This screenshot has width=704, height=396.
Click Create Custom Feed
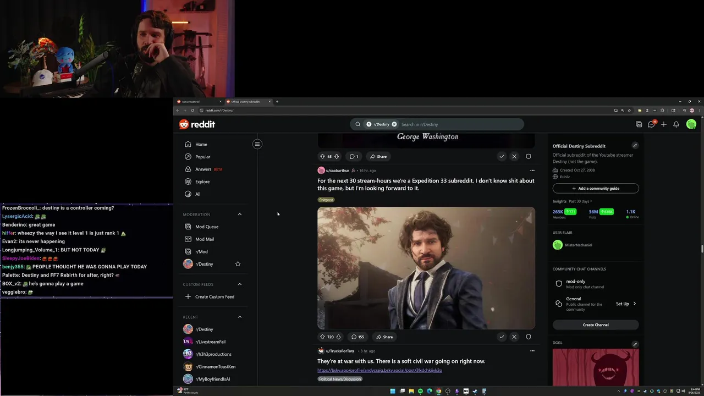(215, 297)
